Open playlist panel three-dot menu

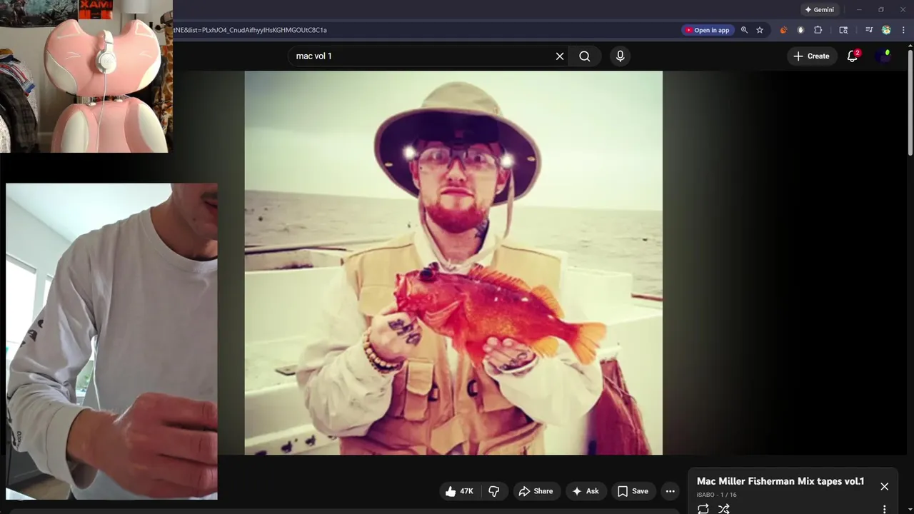point(884,509)
